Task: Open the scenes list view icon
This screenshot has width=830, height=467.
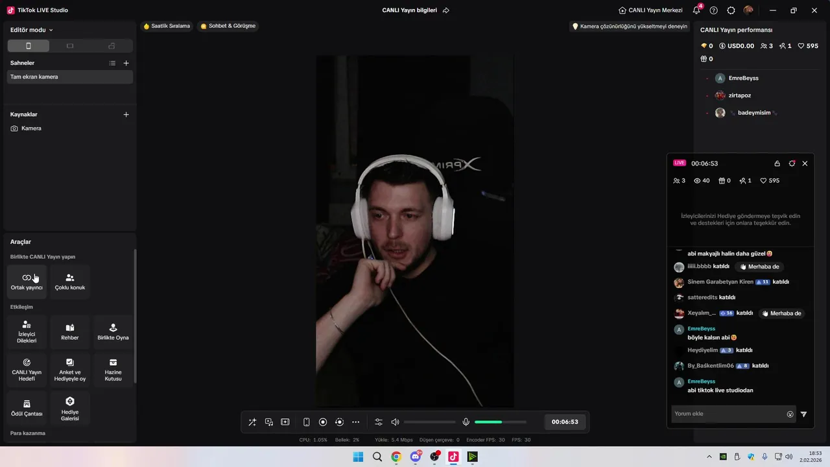Action: [x=112, y=63]
